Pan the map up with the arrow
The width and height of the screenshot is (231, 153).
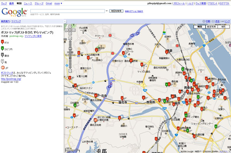pos(70,27)
